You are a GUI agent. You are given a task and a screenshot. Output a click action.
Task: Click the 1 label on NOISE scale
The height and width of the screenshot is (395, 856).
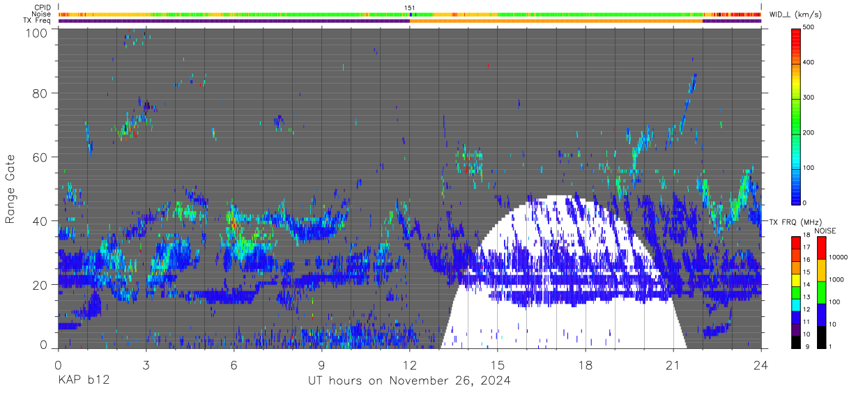[x=830, y=346]
